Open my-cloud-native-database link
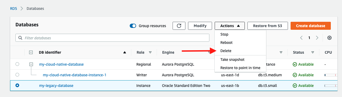Screen dimensions: 342x97 click(61, 64)
